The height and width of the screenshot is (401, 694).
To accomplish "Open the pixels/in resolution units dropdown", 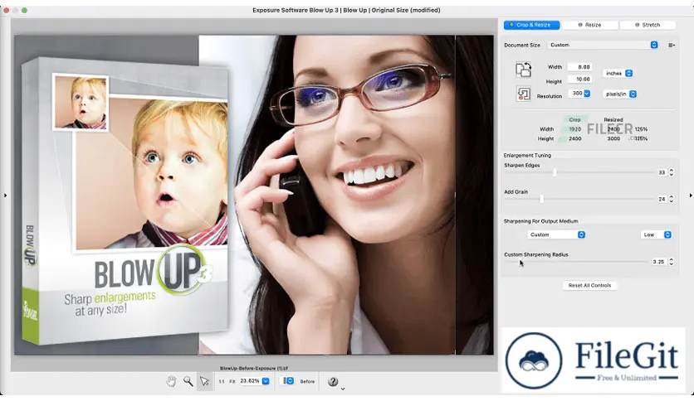I will pos(620,94).
